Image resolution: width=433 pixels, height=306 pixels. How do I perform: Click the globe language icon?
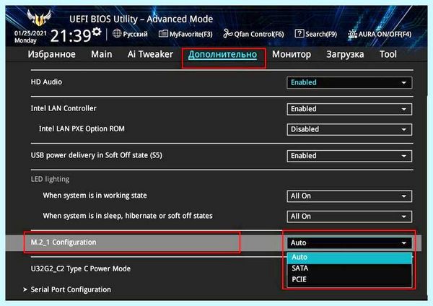[x=117, y=33]
